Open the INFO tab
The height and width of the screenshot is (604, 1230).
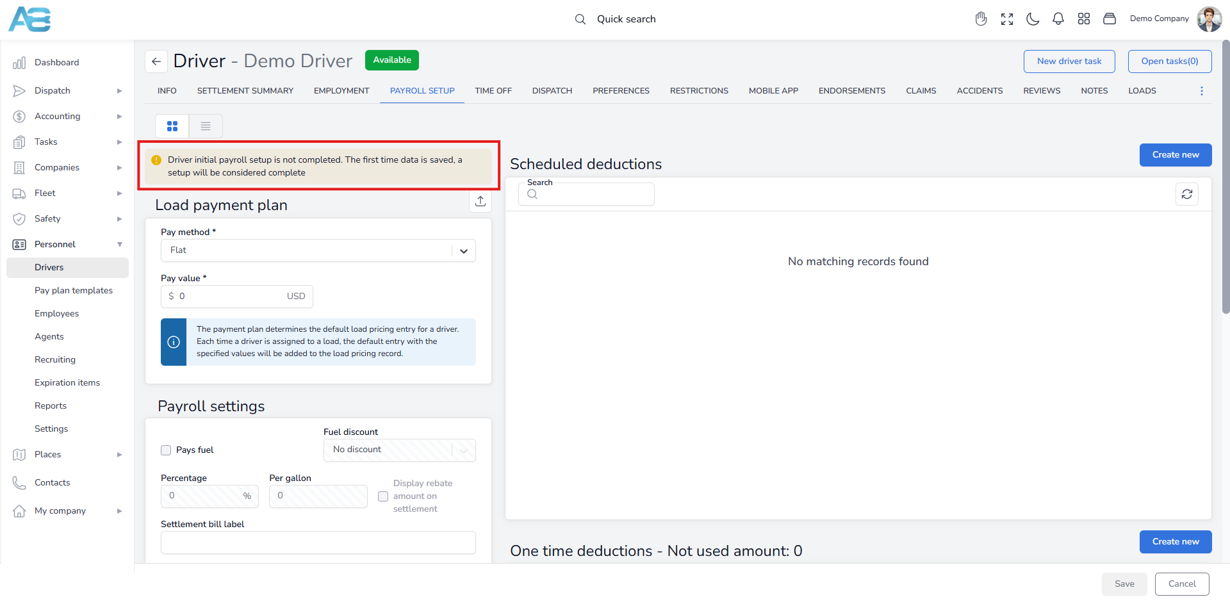click(x=167, y=91)
